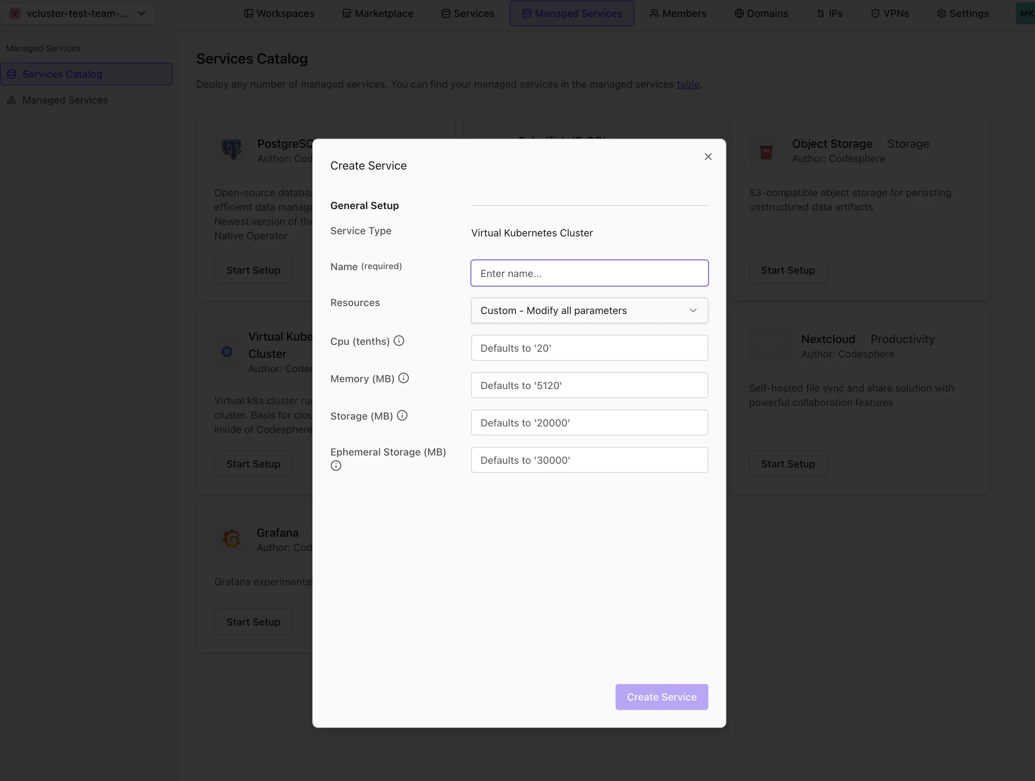1035x781 pixels.
Task: Click the Memory (MB) info icon
Action: tap(403, 378)
